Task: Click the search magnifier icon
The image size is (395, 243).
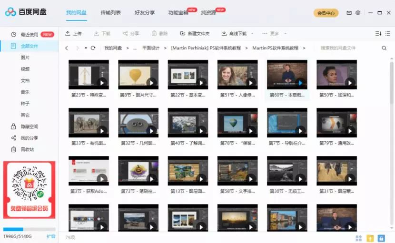Action: pyautogui.click(x=384, y=48)
